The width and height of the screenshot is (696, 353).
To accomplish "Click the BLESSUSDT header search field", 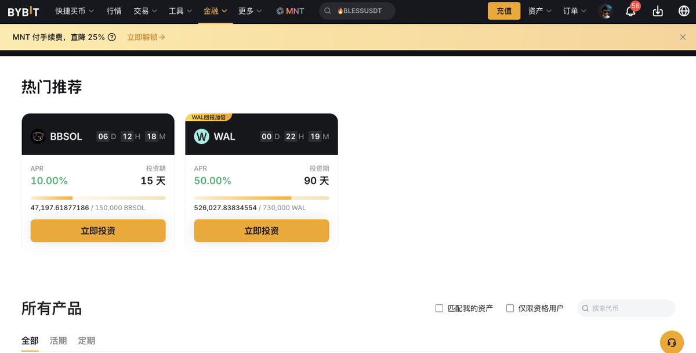I will point(357,11).
